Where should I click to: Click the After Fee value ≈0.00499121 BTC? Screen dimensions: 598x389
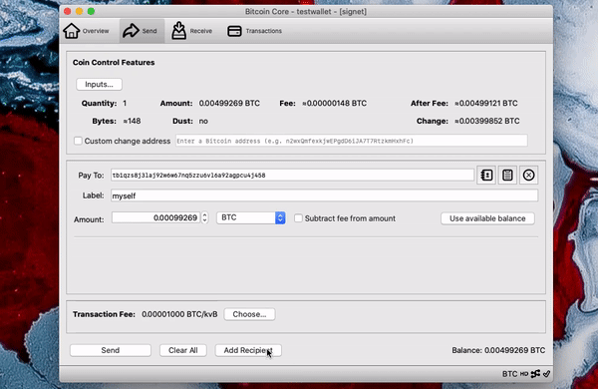click(x=486, y=103)
